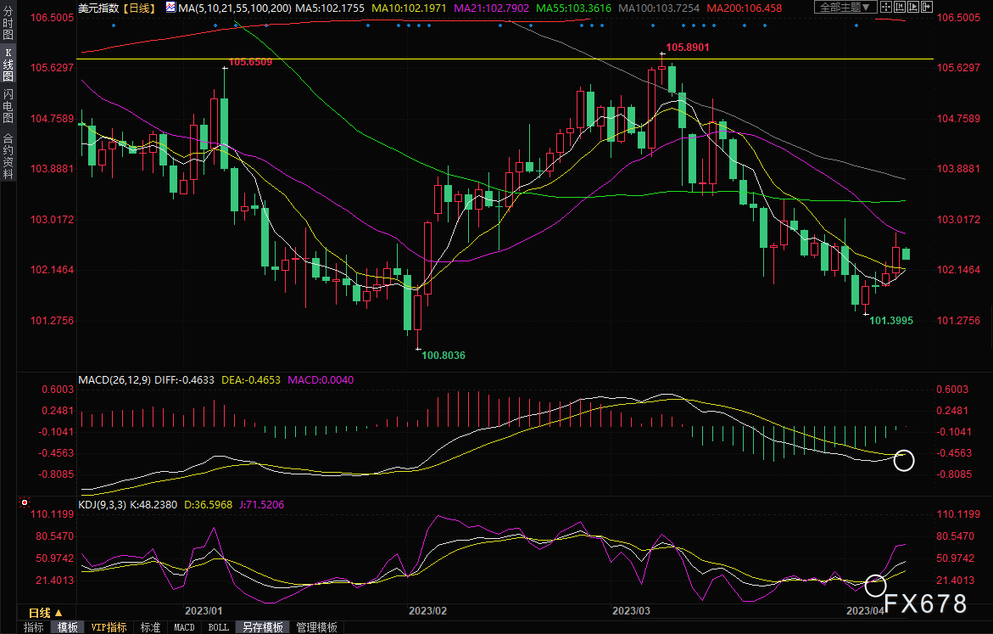The image size is (993, 634).
Task: Select the VIP指标 tab
Action: click(109, 627)
